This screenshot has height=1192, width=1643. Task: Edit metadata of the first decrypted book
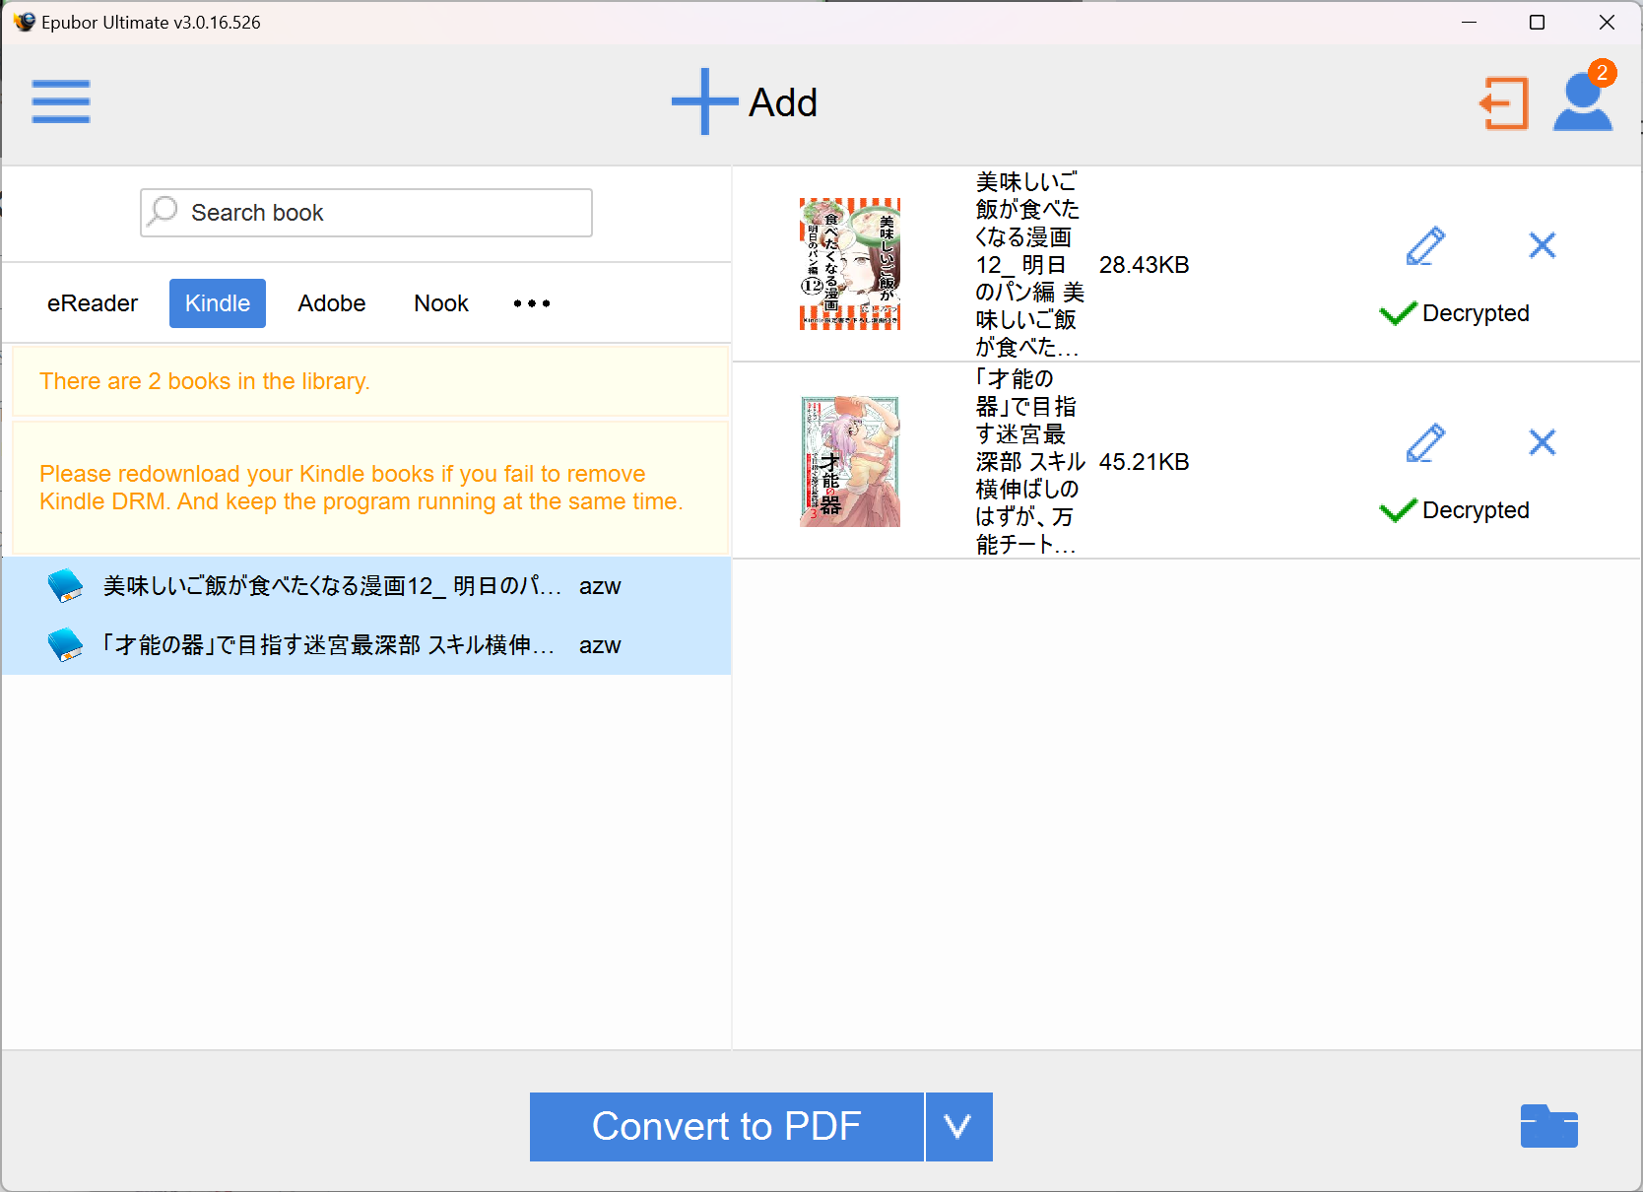point(1424,246)
